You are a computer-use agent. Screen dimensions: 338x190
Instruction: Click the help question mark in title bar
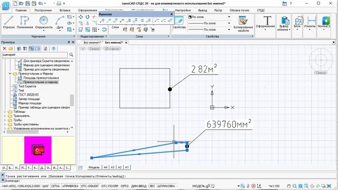coord(290,4)
